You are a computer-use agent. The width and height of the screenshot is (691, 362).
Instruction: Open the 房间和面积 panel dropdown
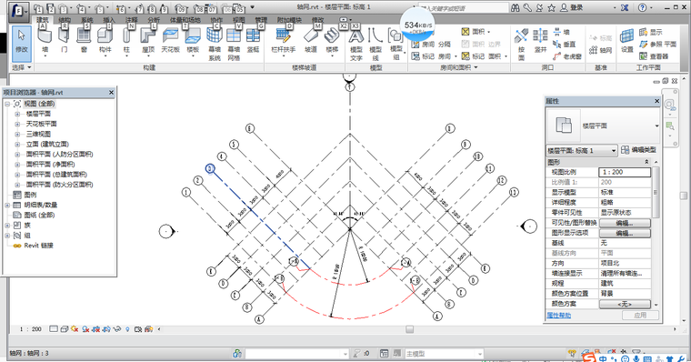(459, 67)
